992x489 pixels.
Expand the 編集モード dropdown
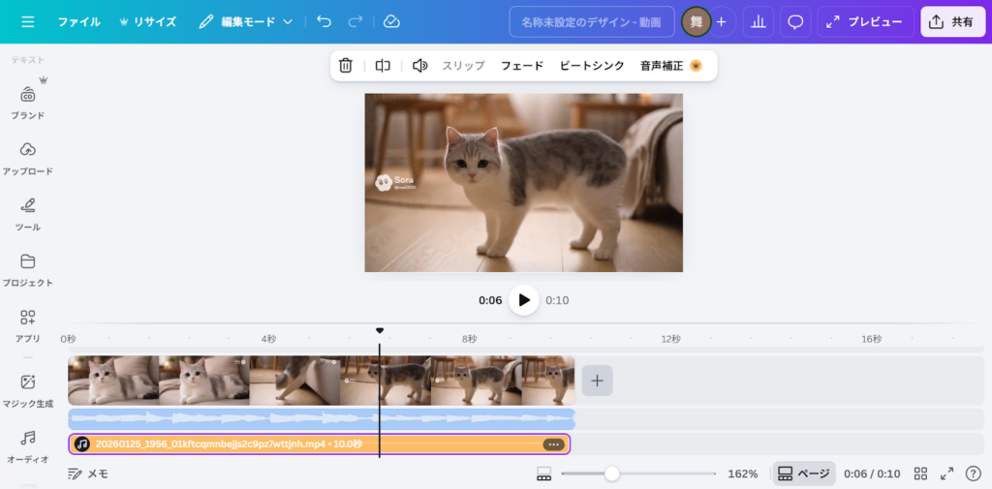[245, 22]
